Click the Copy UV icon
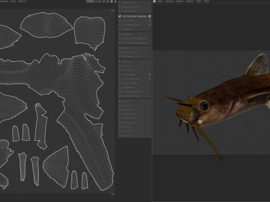 tap(120, 101)
